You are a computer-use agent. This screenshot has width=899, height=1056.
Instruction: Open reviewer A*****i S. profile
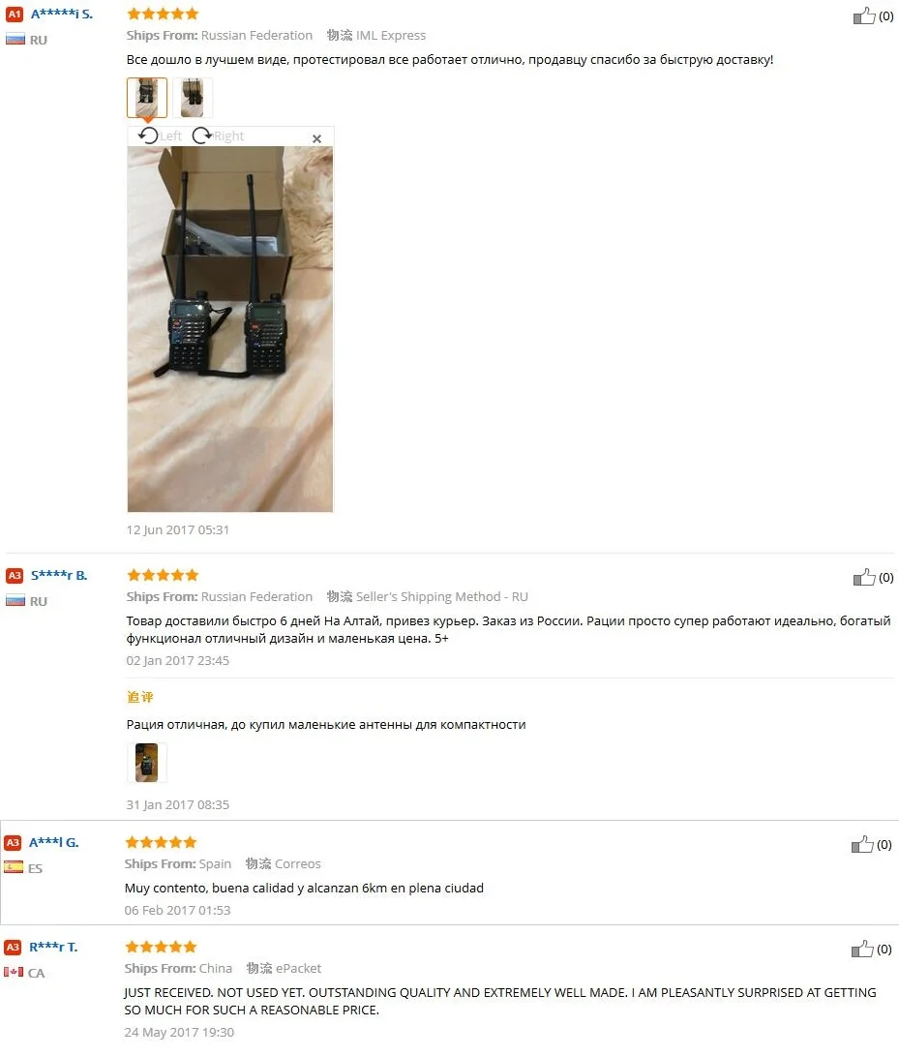click(62, 14)
